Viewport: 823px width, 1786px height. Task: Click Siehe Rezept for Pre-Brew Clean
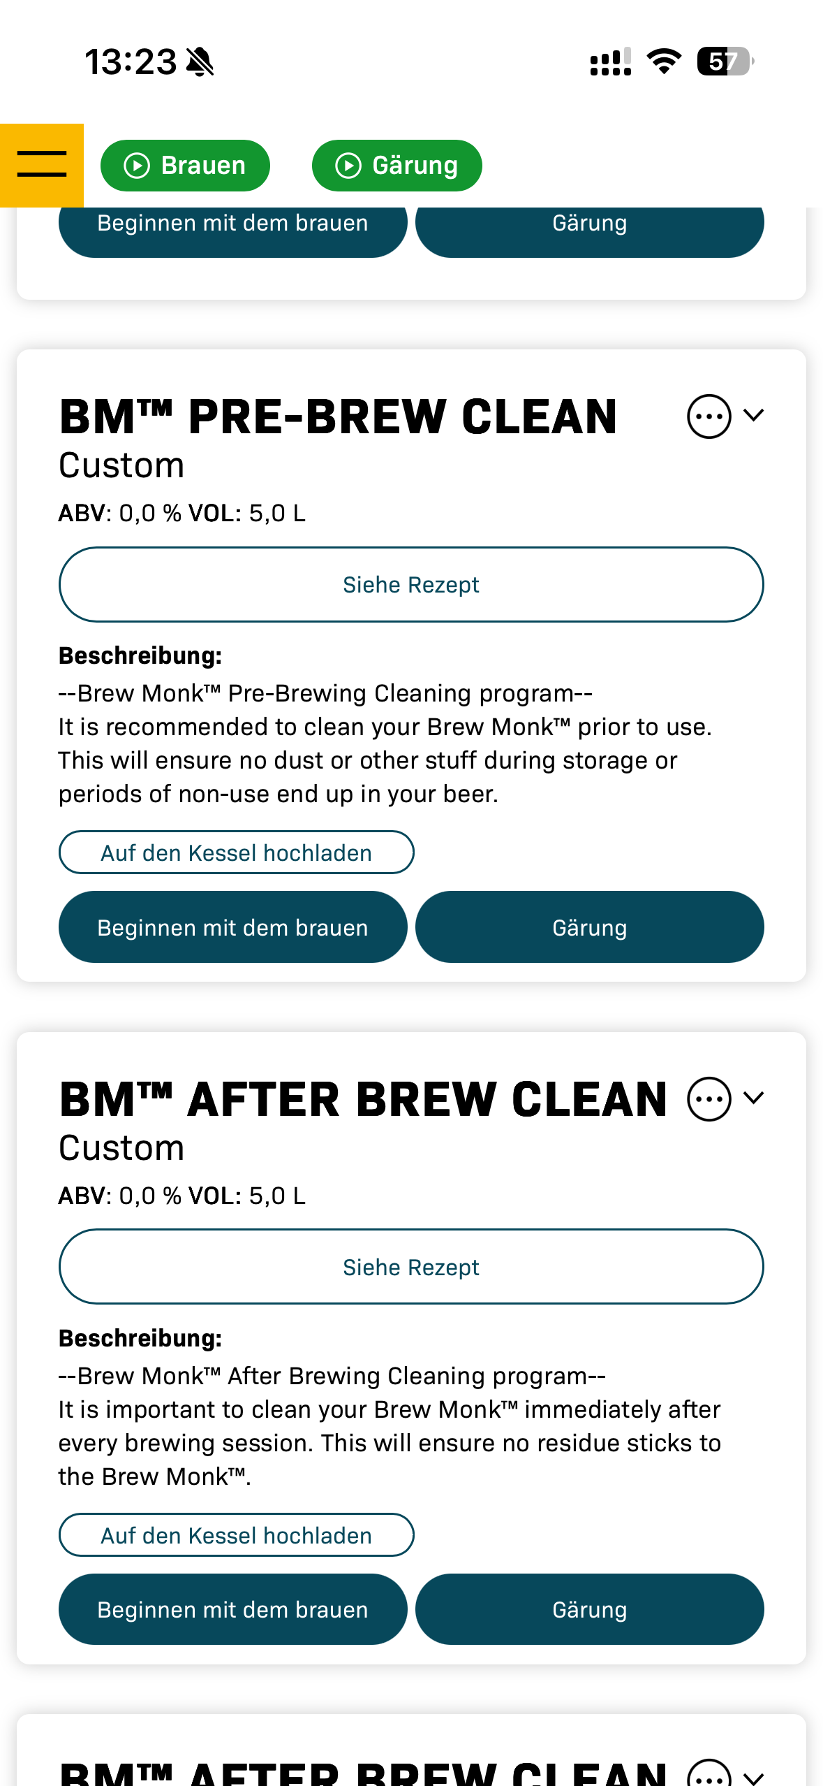point(411,585)
